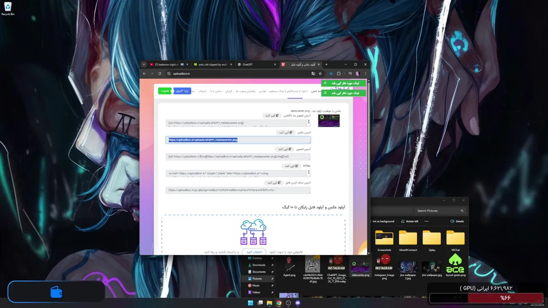Open media control icon in Chrome toolbar
This screenshot has height=308, width=548.
350,74
